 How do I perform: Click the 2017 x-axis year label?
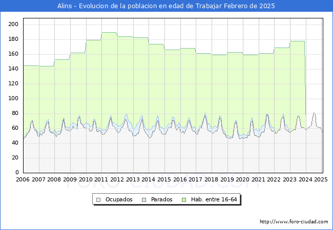point(196,179)
